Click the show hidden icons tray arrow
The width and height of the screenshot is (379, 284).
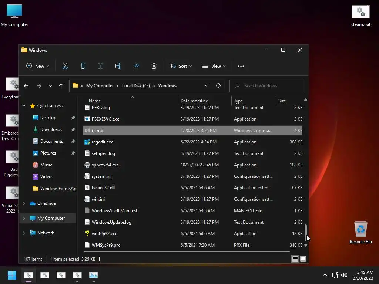click(325, 275)
